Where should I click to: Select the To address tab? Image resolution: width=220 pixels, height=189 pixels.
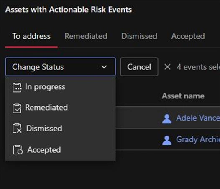(x=31, y=36)
